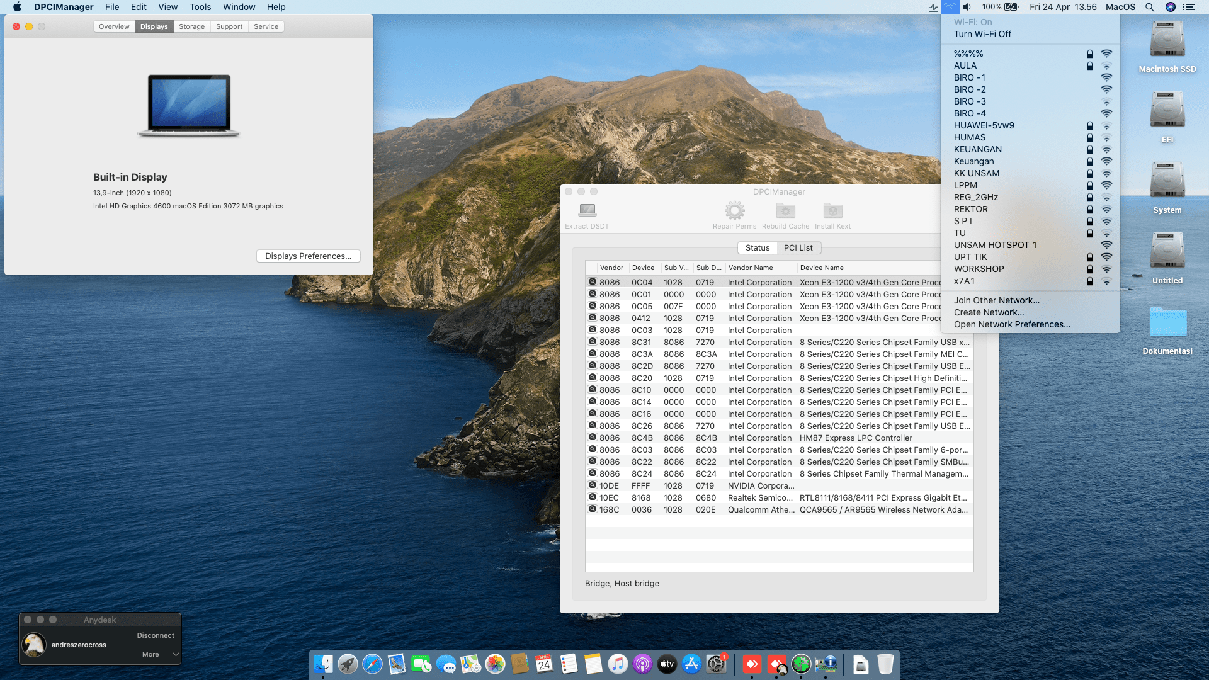Click Disconnect in the Anydesk panel
Viewport: 1209px width, 680px height.
coord(156,635)
